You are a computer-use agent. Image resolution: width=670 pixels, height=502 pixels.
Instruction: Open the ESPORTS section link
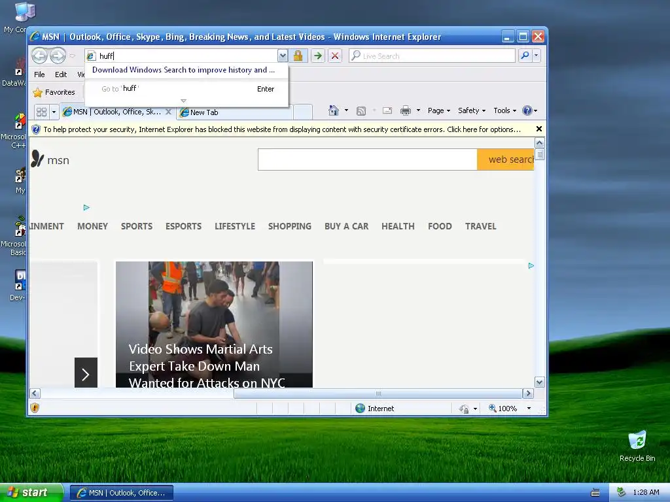(x=184, y=226)
